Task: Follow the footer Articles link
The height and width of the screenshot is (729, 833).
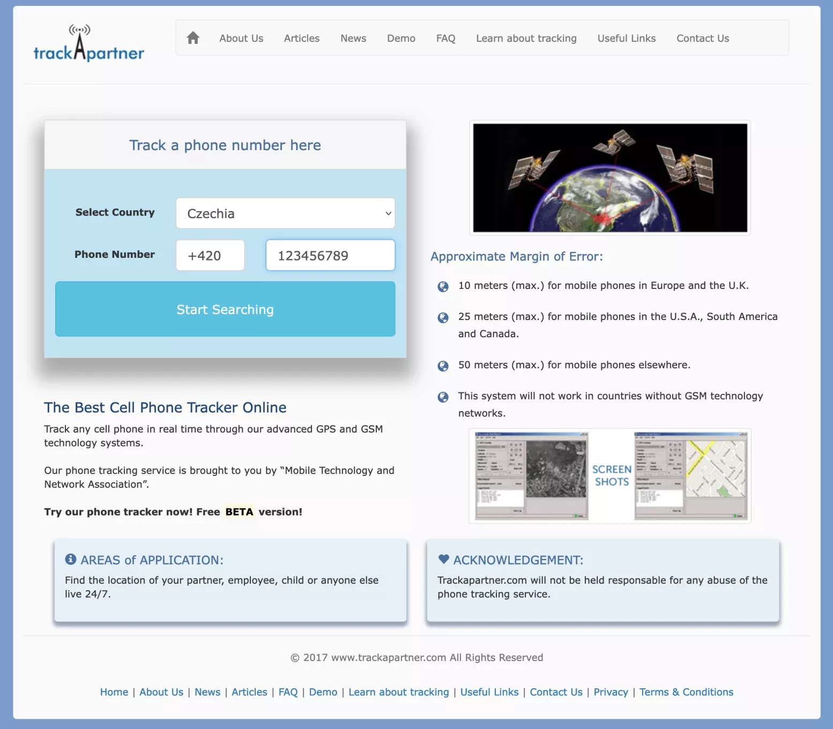Action: click(x=249, y=692)
